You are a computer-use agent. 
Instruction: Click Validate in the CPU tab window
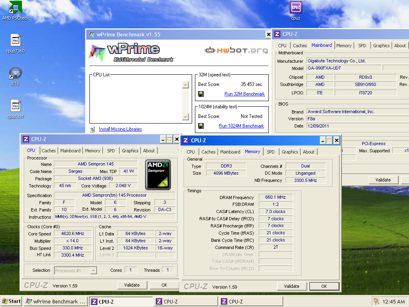(132, 285)
